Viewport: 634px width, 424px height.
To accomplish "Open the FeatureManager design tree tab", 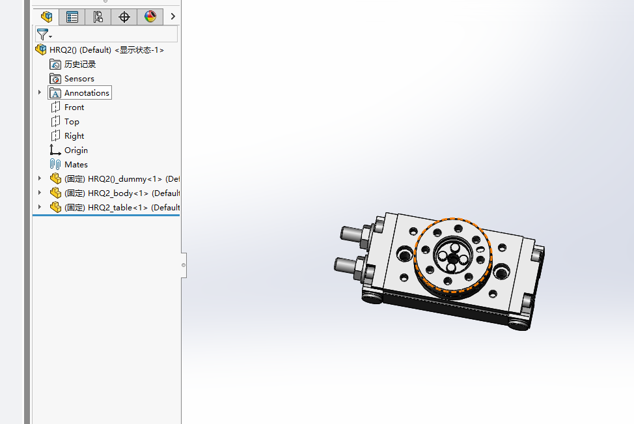I will click(46, 16).
